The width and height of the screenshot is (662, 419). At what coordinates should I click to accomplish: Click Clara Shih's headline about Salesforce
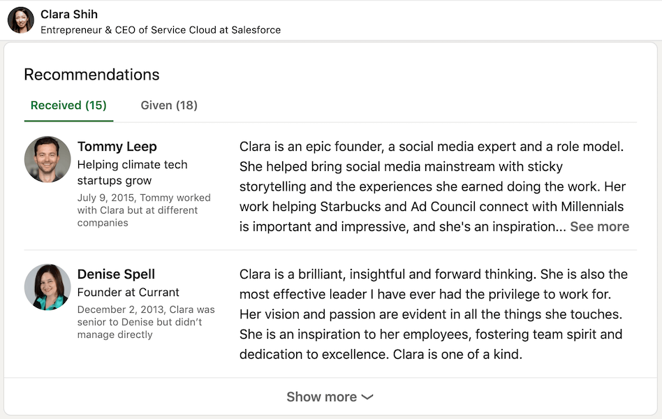point(161,30)
